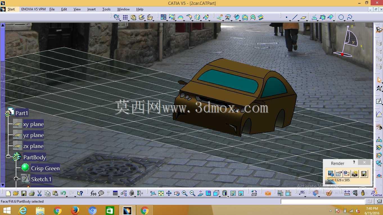Open the Formula f(x) tool

click(x=93, y=193)
